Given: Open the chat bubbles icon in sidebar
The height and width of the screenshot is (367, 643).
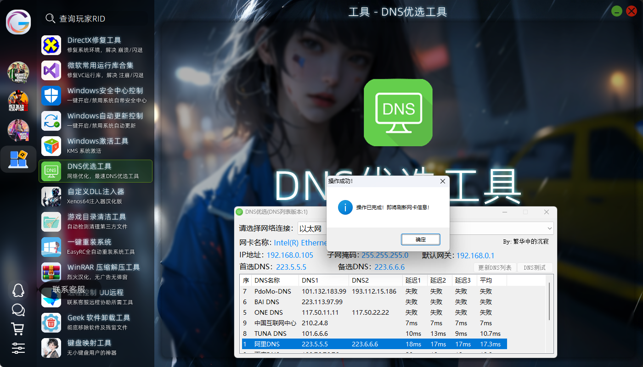Looking at the screenshot, I should (x=18, y=310).
